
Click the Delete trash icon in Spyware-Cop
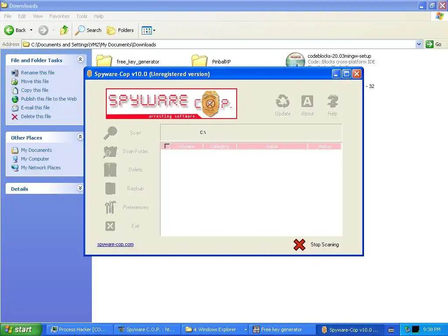click(x=110, y=170)
